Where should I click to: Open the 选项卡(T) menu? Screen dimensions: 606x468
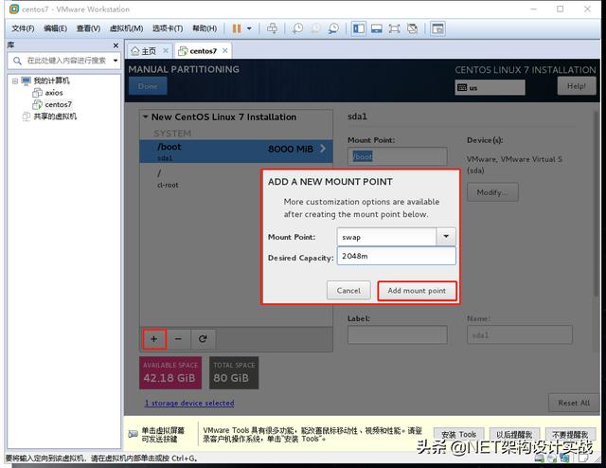point(168,28)
